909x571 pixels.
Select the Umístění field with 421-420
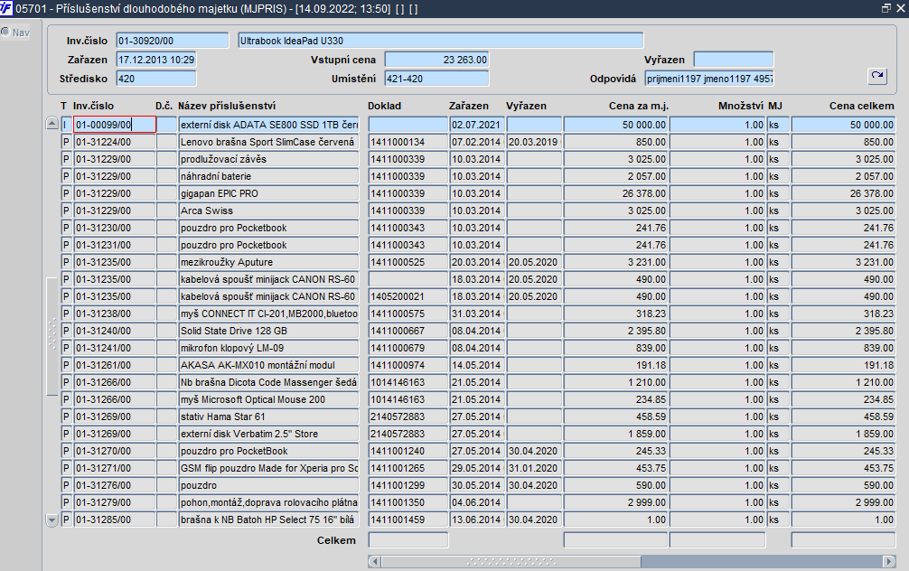click(x=436, y=79)
